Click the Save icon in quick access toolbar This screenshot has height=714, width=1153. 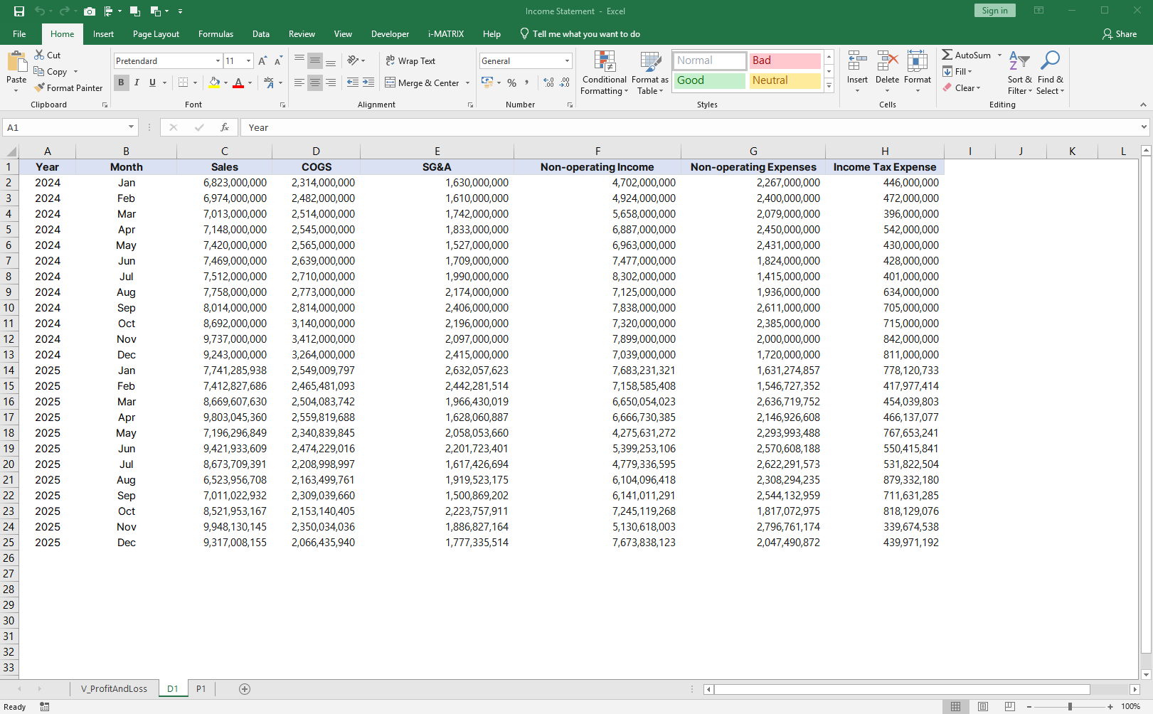pyautogui.click(x=19, y=11)
